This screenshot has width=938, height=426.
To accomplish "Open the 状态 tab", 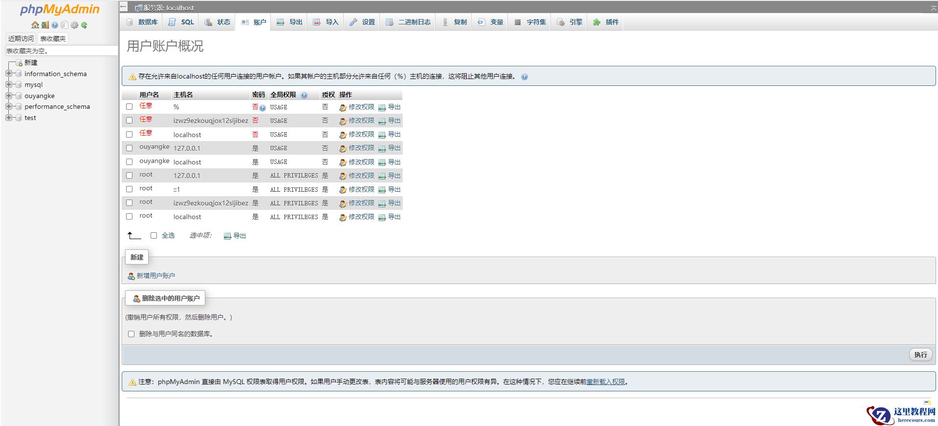I will point(218,22).
